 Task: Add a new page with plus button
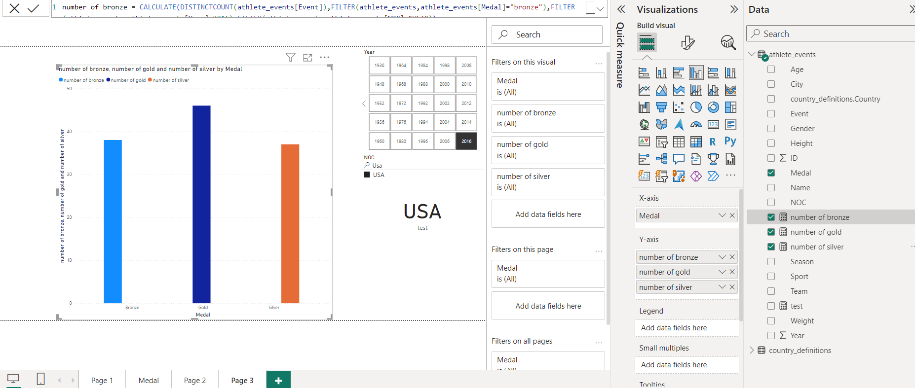[x=278, y=380]
